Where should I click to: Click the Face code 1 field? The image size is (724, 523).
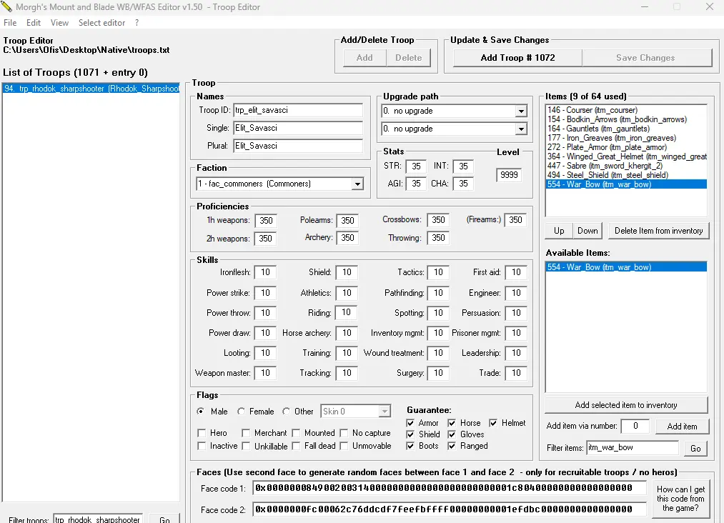[450, 488]
